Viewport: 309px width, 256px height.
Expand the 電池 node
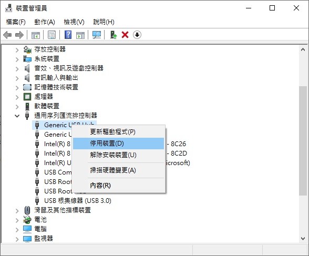(17, 220)
